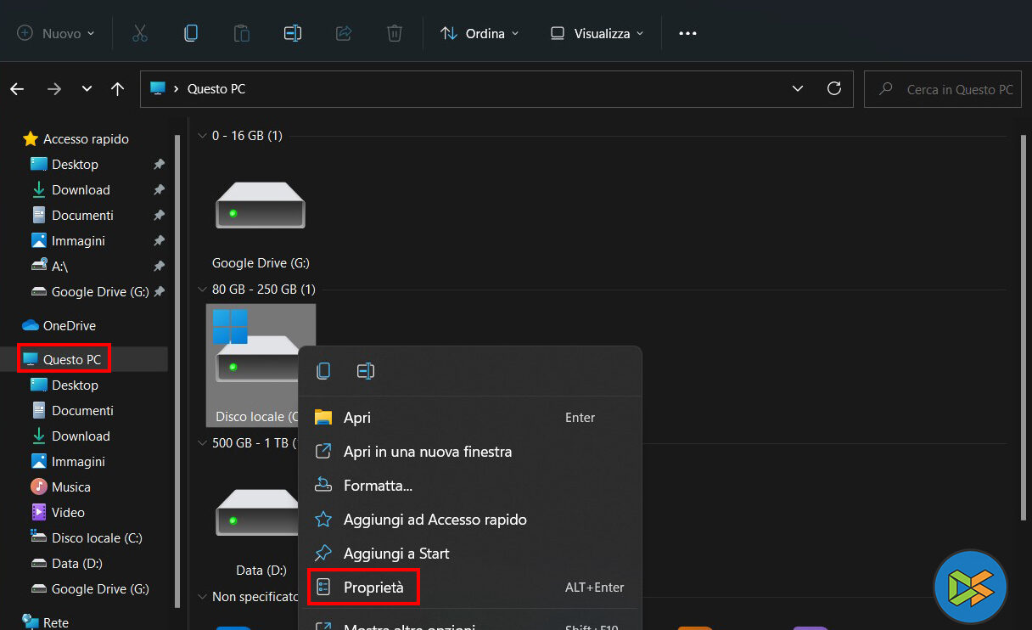This screenshot has width=1032, height=630.
Task: Select Questo PC in the sidebar
Action: pyautogui.click(x=71, y=359)
